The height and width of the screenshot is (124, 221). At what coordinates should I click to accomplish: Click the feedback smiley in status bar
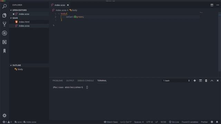click(212, 122)
